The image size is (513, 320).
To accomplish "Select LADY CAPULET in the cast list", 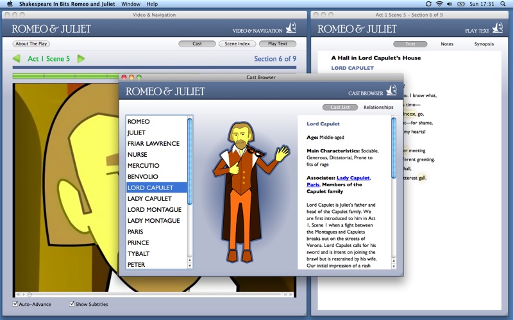I will (156, 198).
